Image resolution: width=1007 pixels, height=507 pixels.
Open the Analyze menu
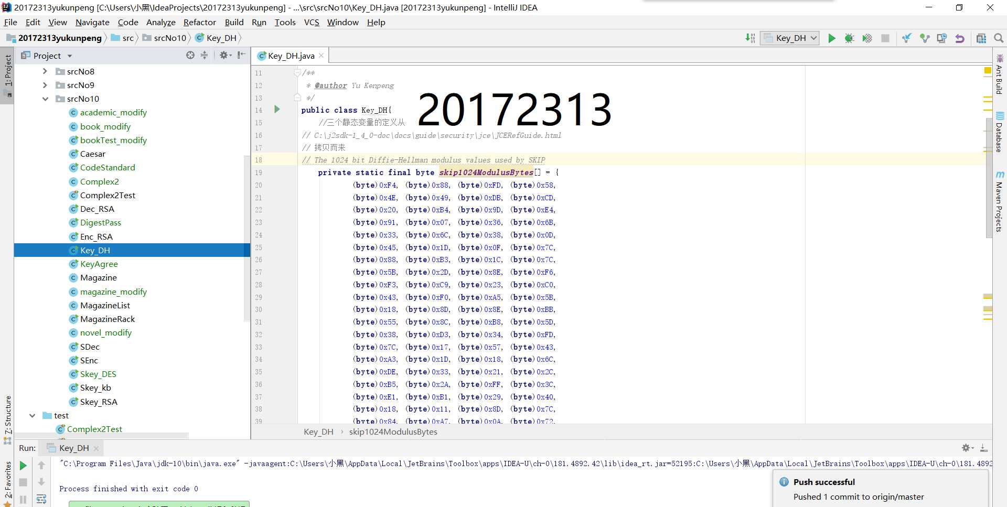(x=160, y=22)
